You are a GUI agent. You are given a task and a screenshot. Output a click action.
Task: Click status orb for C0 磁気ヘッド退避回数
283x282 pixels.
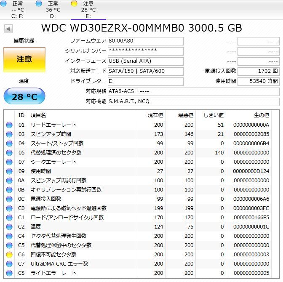pos(9,208)
